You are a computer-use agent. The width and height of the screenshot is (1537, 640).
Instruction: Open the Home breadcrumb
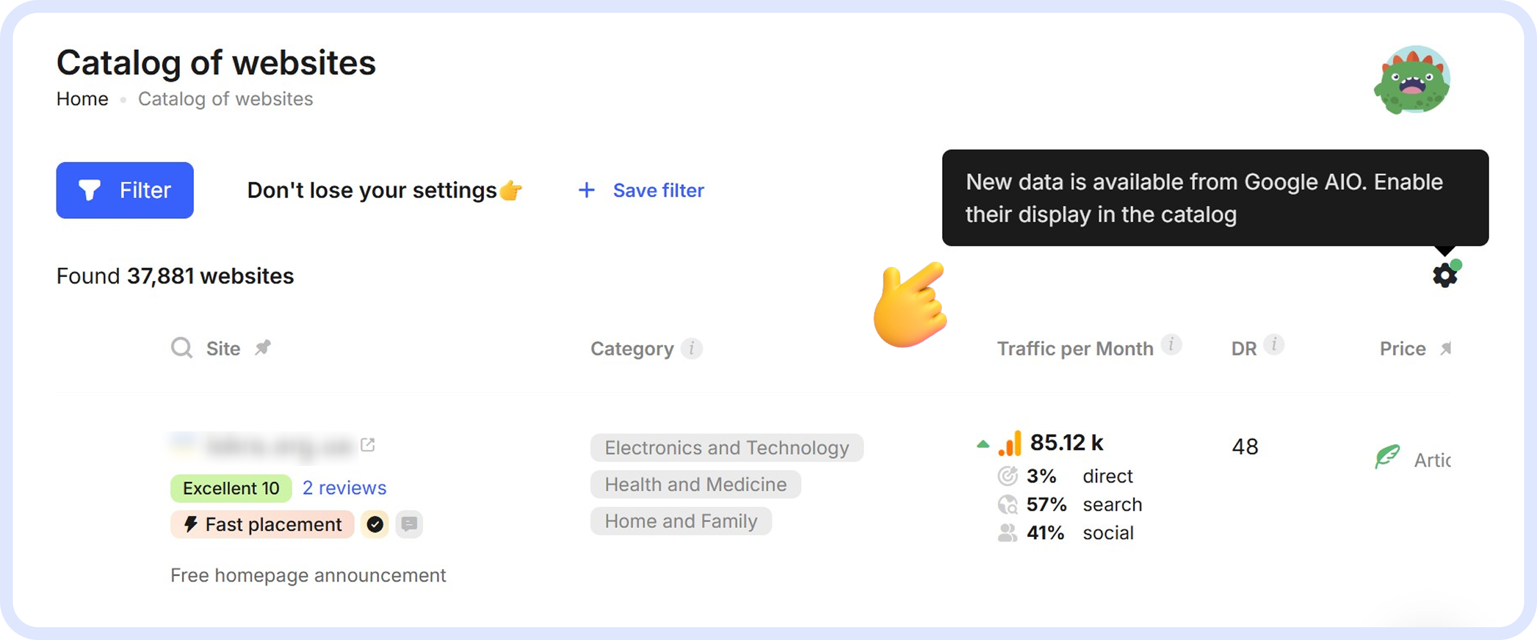[x=82, y=99]
